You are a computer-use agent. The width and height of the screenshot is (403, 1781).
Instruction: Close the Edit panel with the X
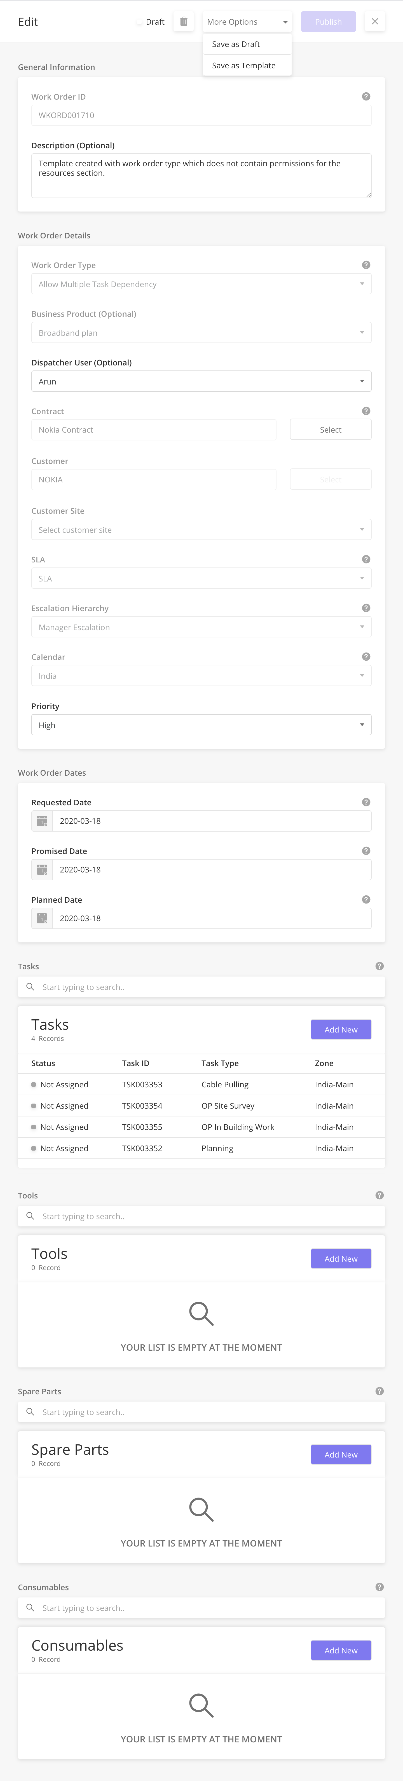point(375,22)
